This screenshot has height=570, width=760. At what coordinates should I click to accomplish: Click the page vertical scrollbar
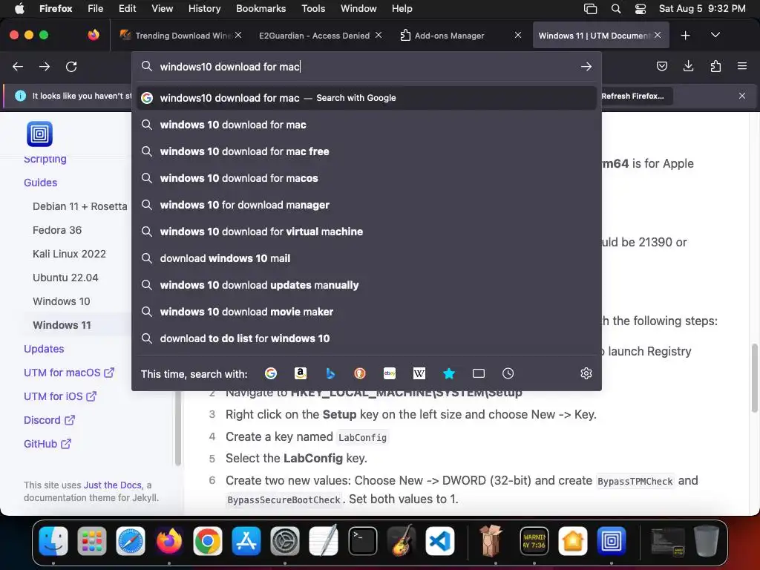[x=754, y=378]
